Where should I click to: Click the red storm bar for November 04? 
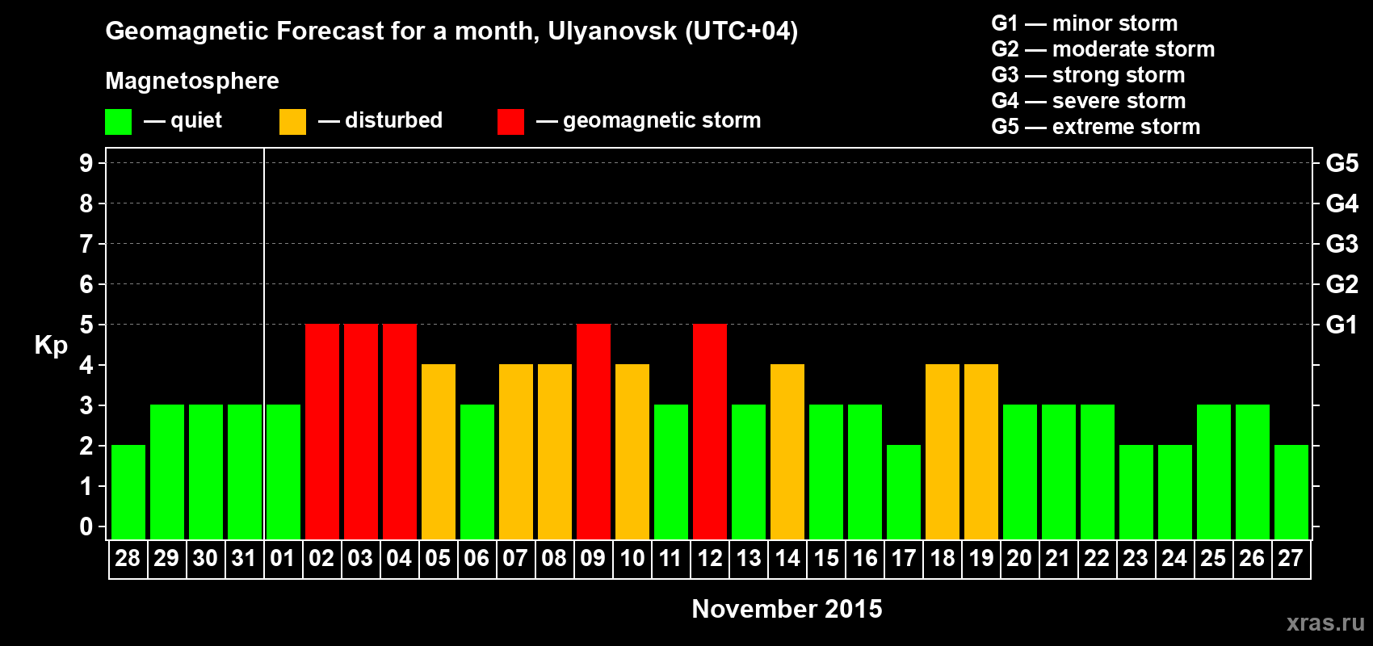point(400,431)
